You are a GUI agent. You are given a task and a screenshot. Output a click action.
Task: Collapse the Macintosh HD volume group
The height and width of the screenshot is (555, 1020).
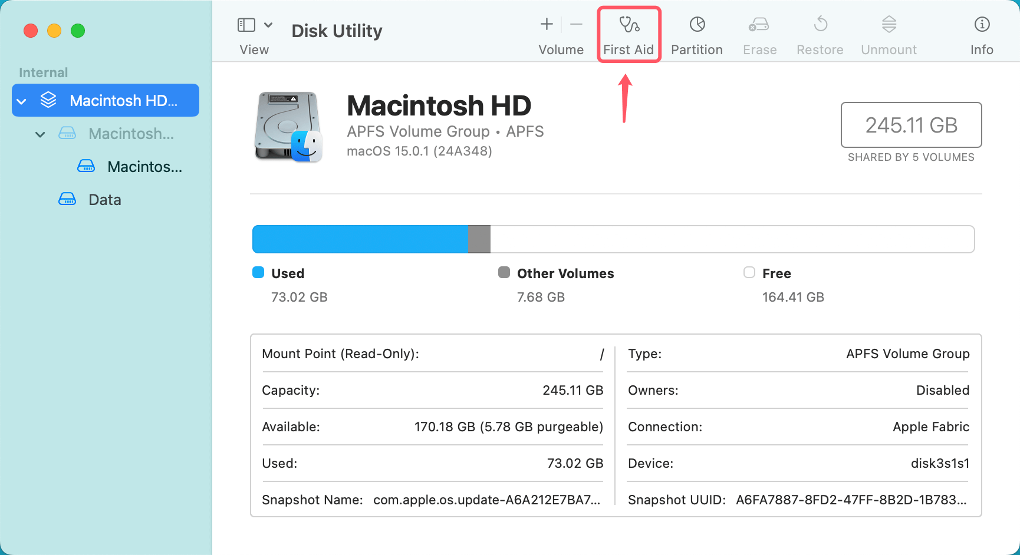[22, 101]
